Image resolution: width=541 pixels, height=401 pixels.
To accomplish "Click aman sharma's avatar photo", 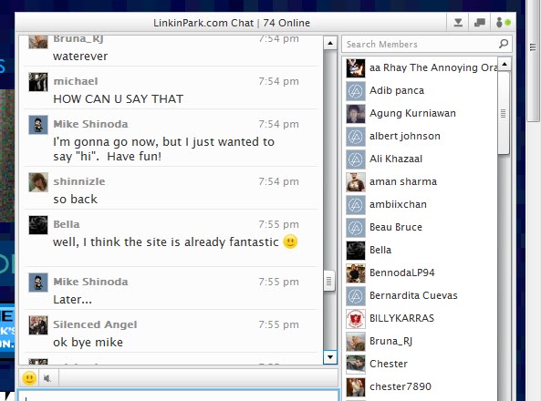I will pyautogui.click(x=356, y=181).
